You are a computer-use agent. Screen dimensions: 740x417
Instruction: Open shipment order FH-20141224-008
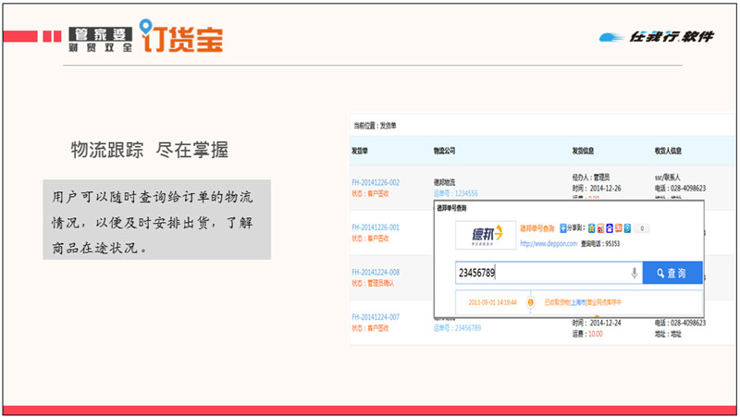(x=376, y=272)
